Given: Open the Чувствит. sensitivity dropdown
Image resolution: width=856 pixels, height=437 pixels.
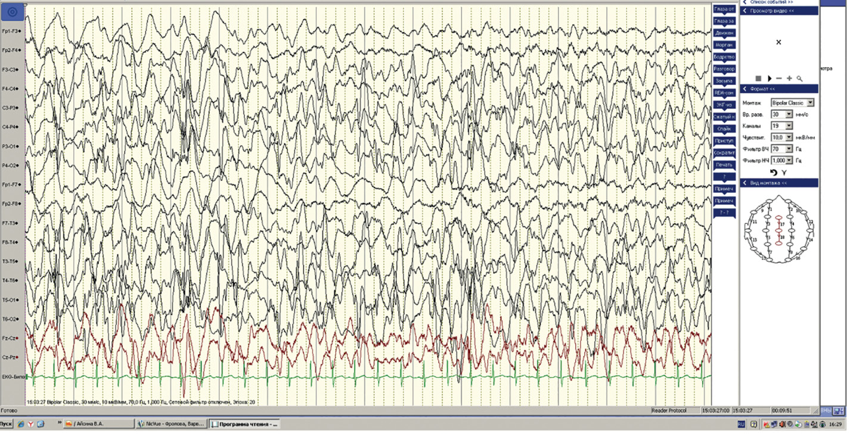Looking at the screenshot, I should [x=789, y=138].
